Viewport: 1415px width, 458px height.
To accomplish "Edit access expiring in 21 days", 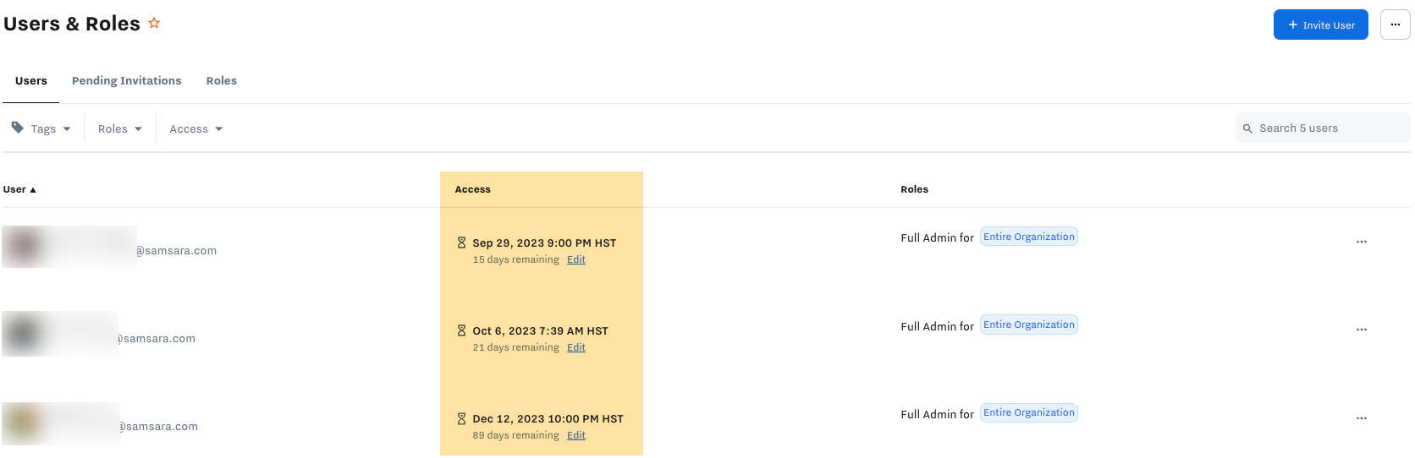I will [x=576, y=347].
